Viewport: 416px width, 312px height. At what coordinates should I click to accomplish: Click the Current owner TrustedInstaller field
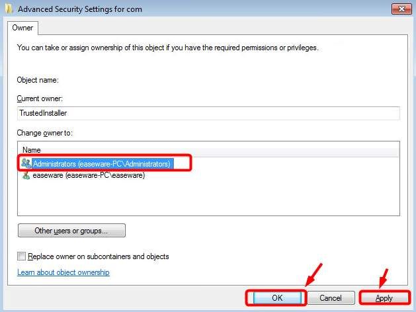(x=208, y=113)
